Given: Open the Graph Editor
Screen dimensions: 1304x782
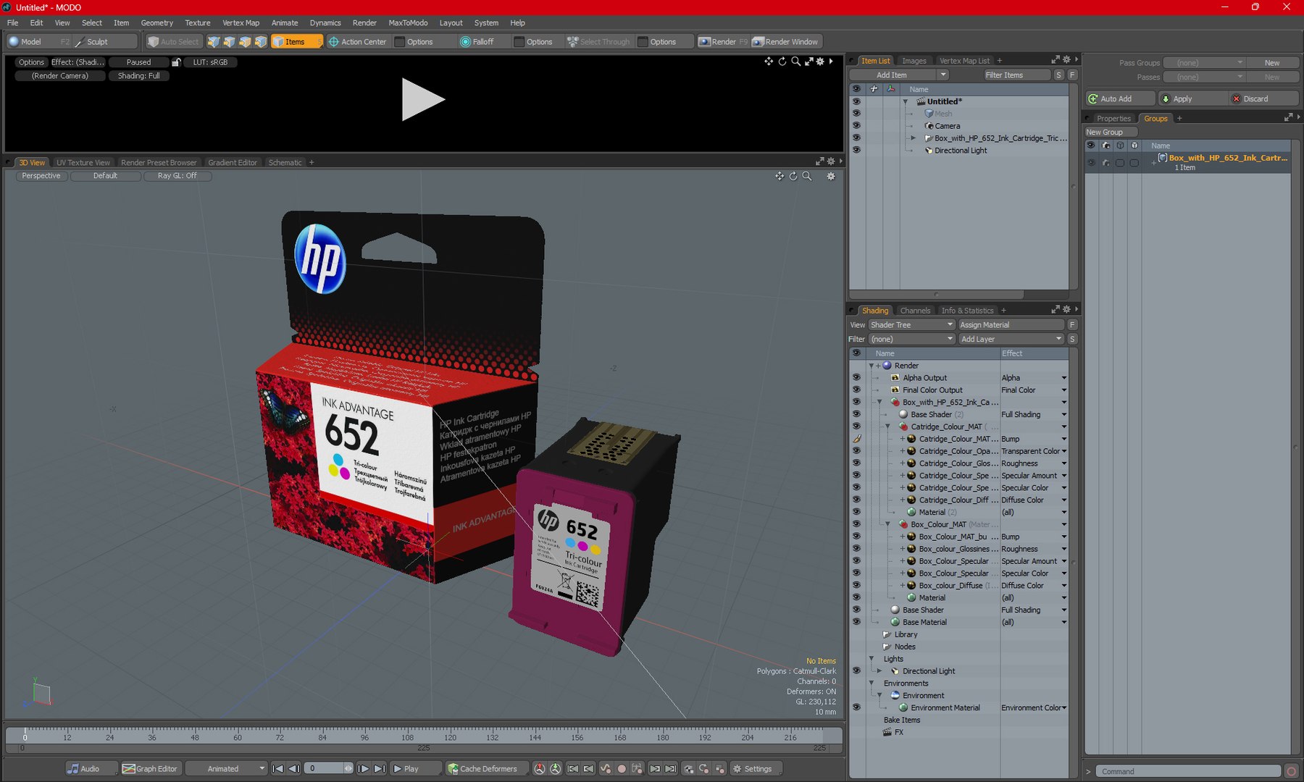Looking at the screenshot, I should coord(151,768).
